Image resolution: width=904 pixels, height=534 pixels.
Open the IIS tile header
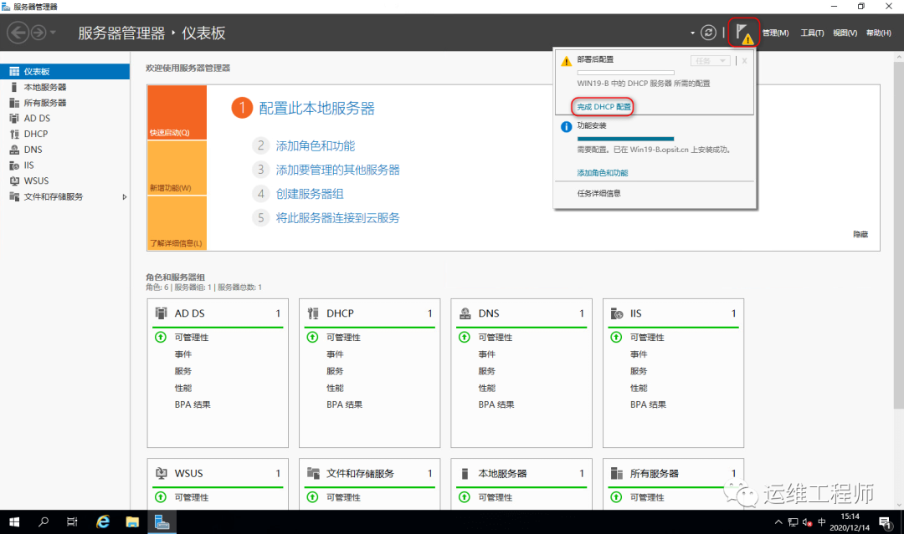tap(673, 313)
